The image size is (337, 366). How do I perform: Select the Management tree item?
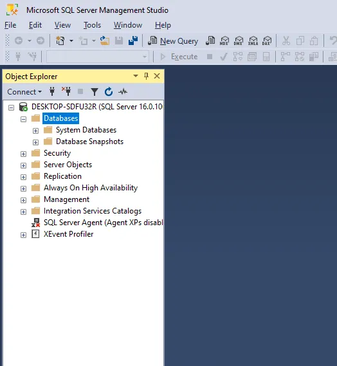(66, 199)
